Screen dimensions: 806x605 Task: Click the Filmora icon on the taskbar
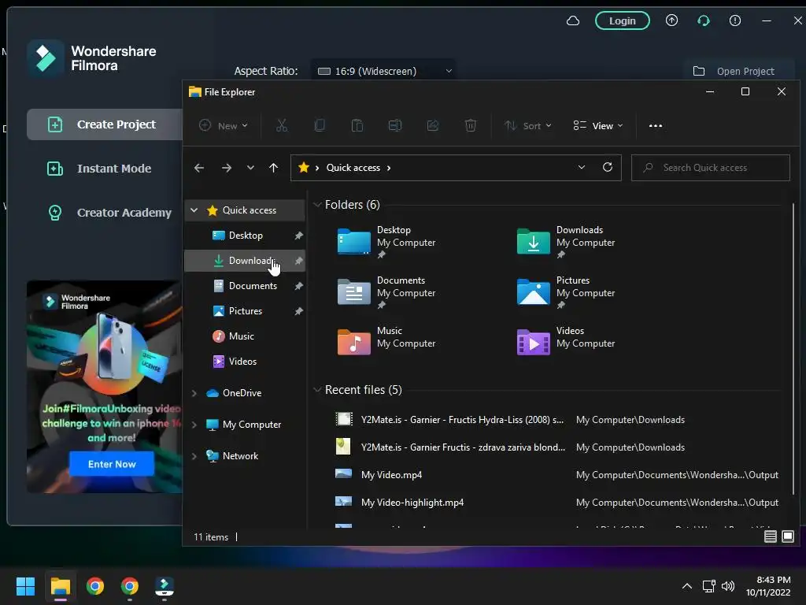(165, 587)
